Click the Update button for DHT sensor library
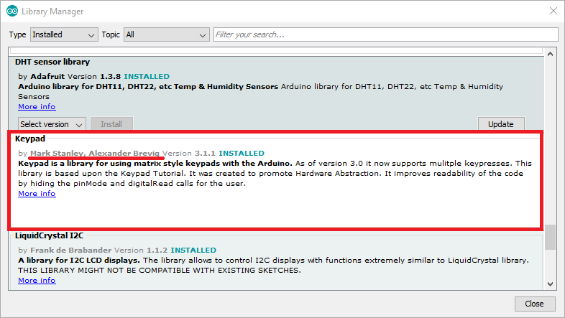Viewport: 565px width, 318px height. tap(501, 124)
